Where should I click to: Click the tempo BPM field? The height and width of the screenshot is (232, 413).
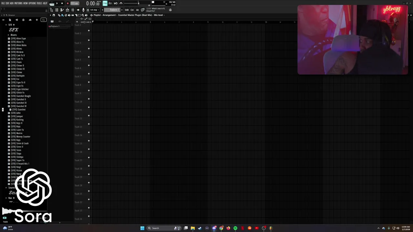75,3
